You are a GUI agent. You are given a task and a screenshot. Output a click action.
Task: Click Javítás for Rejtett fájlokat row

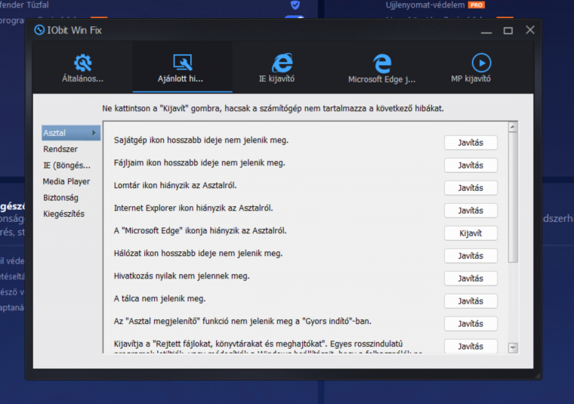click(471, 346)
